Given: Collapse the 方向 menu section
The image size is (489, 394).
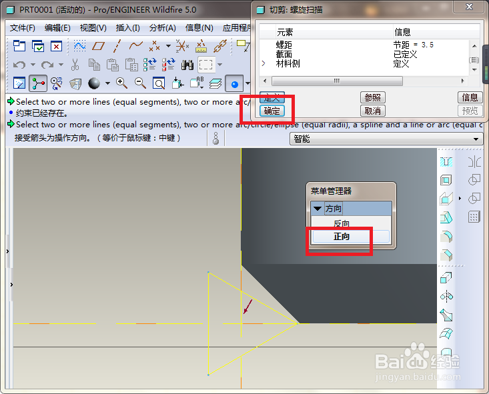Looking at the screenshot, I should tap(318, 209).
